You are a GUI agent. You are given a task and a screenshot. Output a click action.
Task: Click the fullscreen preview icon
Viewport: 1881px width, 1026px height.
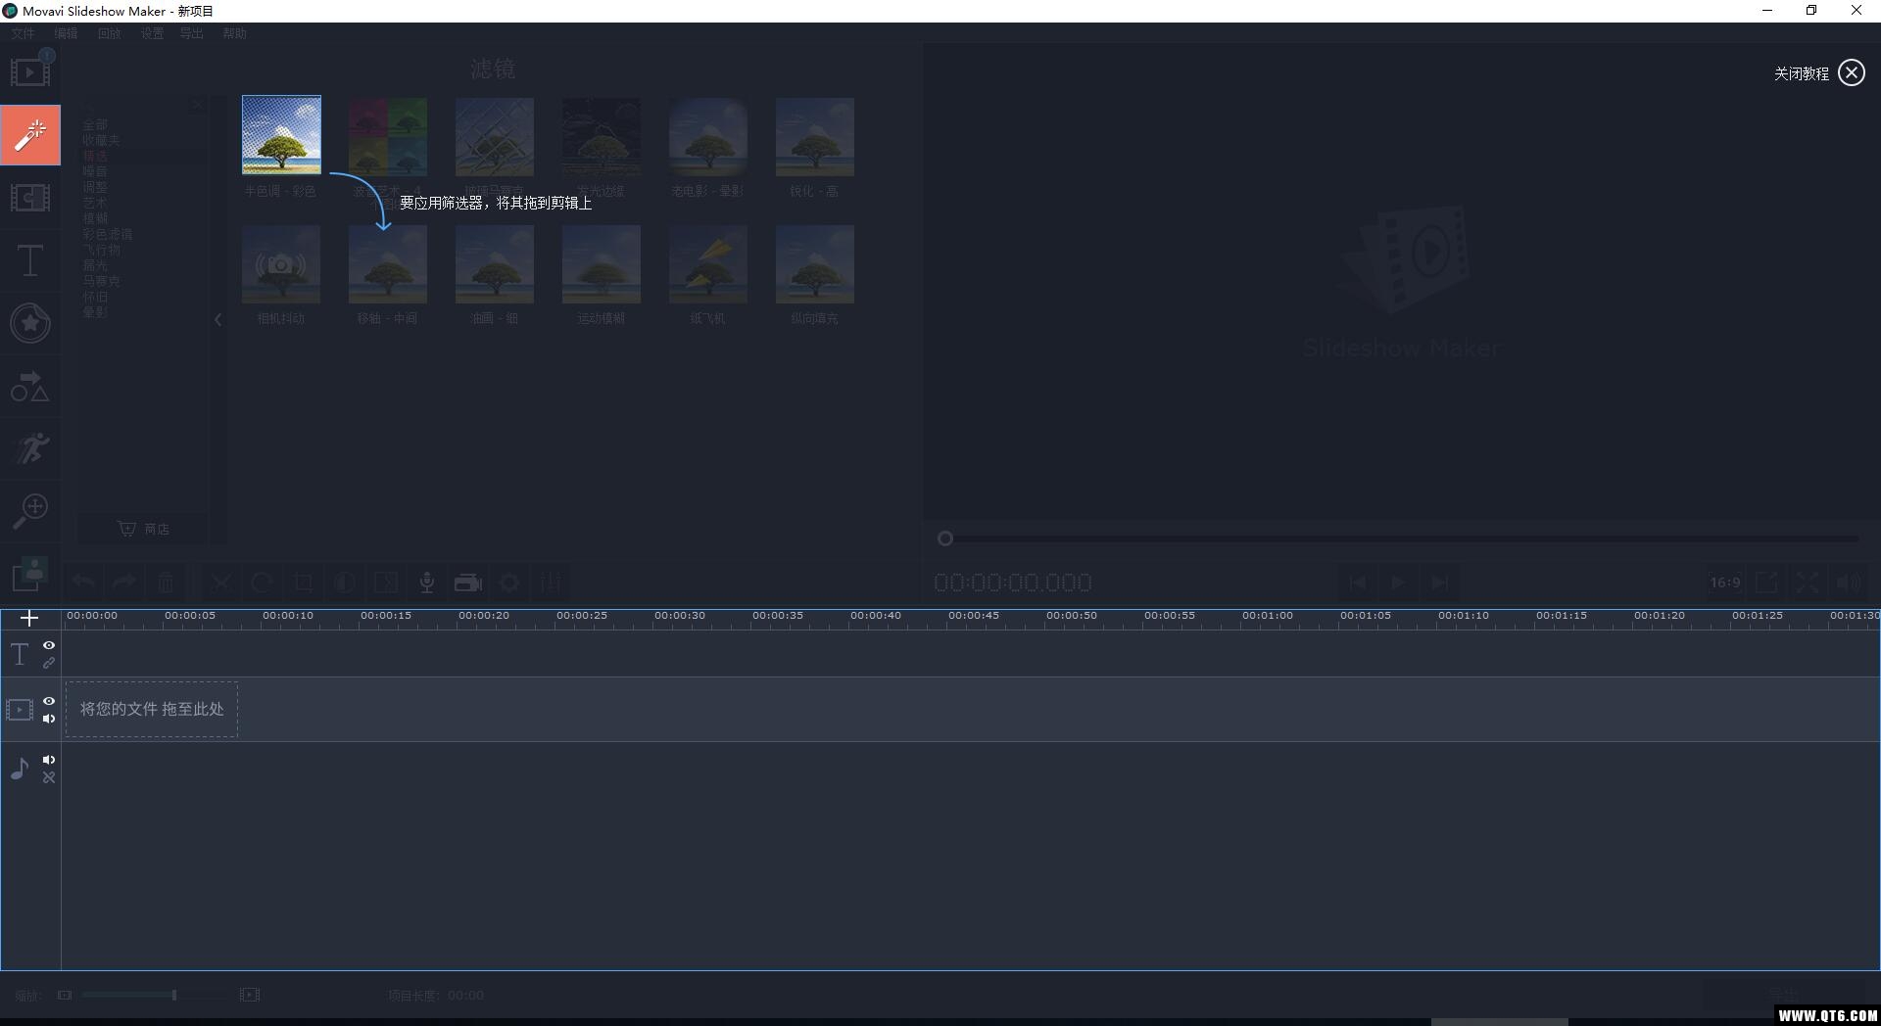[x=1808, y=583]
